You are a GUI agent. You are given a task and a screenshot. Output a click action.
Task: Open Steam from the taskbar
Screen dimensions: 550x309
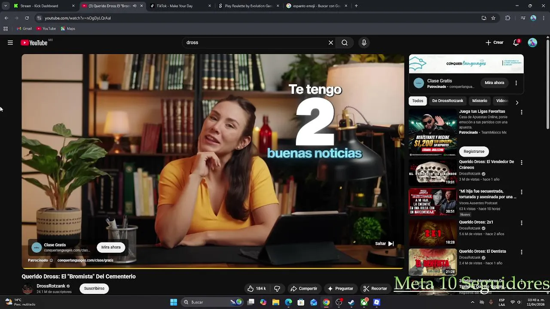(351, 302)
